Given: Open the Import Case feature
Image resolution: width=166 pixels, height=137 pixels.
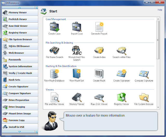Looking at the screenshot, I should (x=77, y=28).
